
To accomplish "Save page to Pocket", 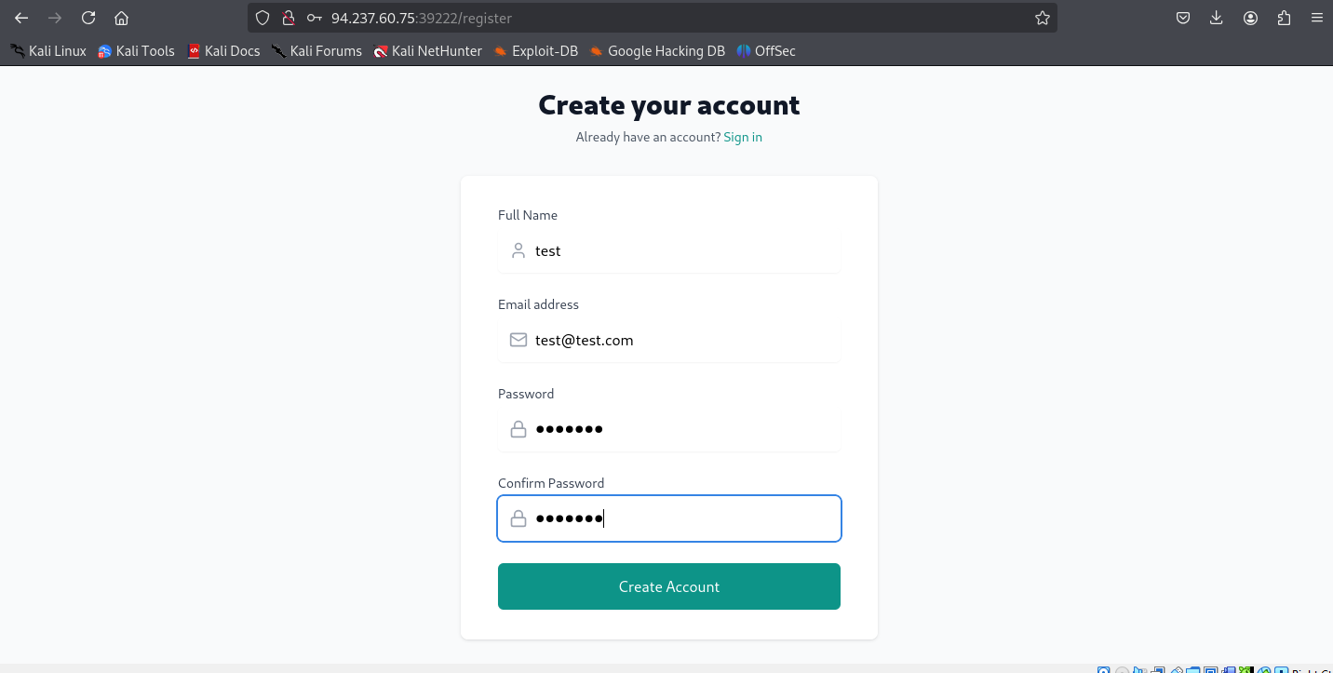I will tap(1183, 18).
